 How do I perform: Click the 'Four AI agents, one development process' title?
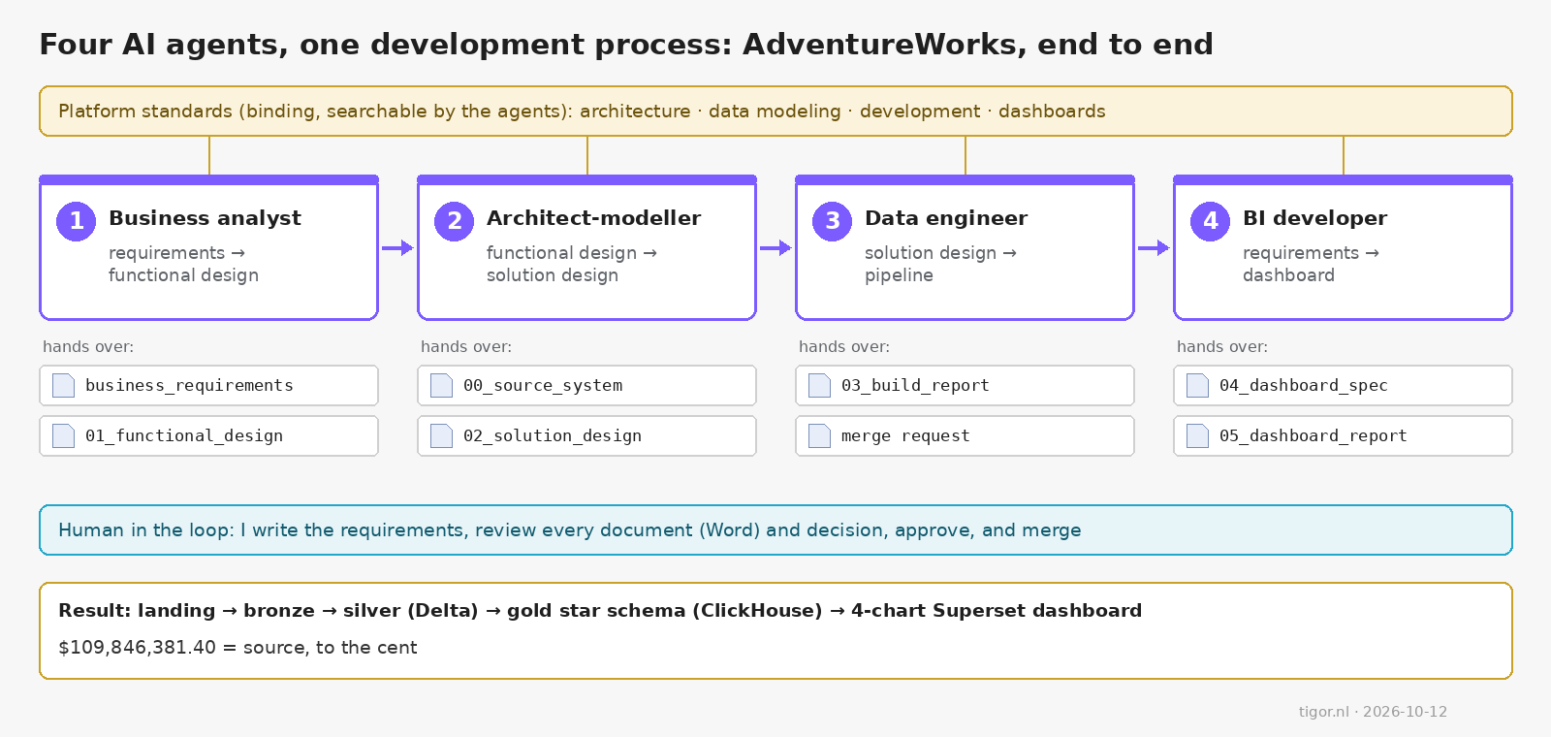[x=626, y=44]
